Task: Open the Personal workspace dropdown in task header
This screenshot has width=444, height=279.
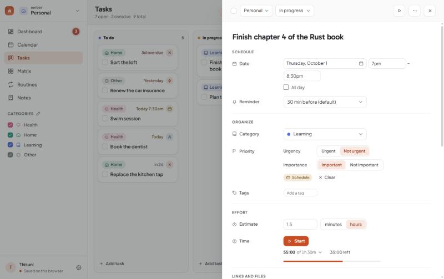Action: pyautogui.click(x=256, y=11)
